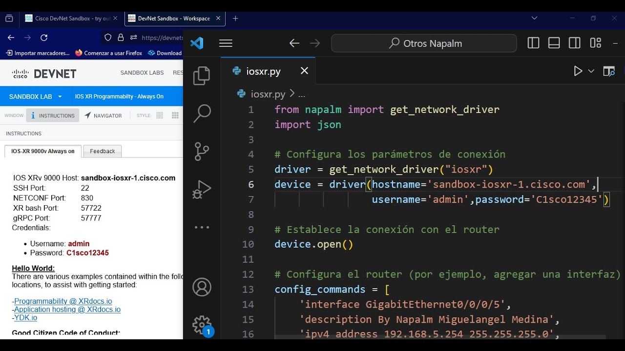625x351 pixels.
Task: Open the VS Code Explorer view
Action: click(x=202, y=76)
